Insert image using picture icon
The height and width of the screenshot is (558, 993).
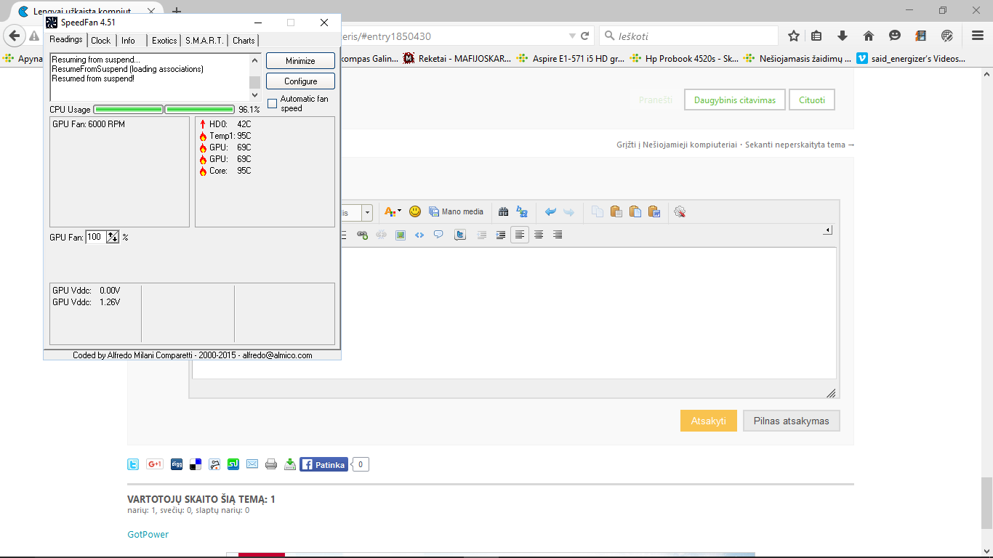(401, 235)
